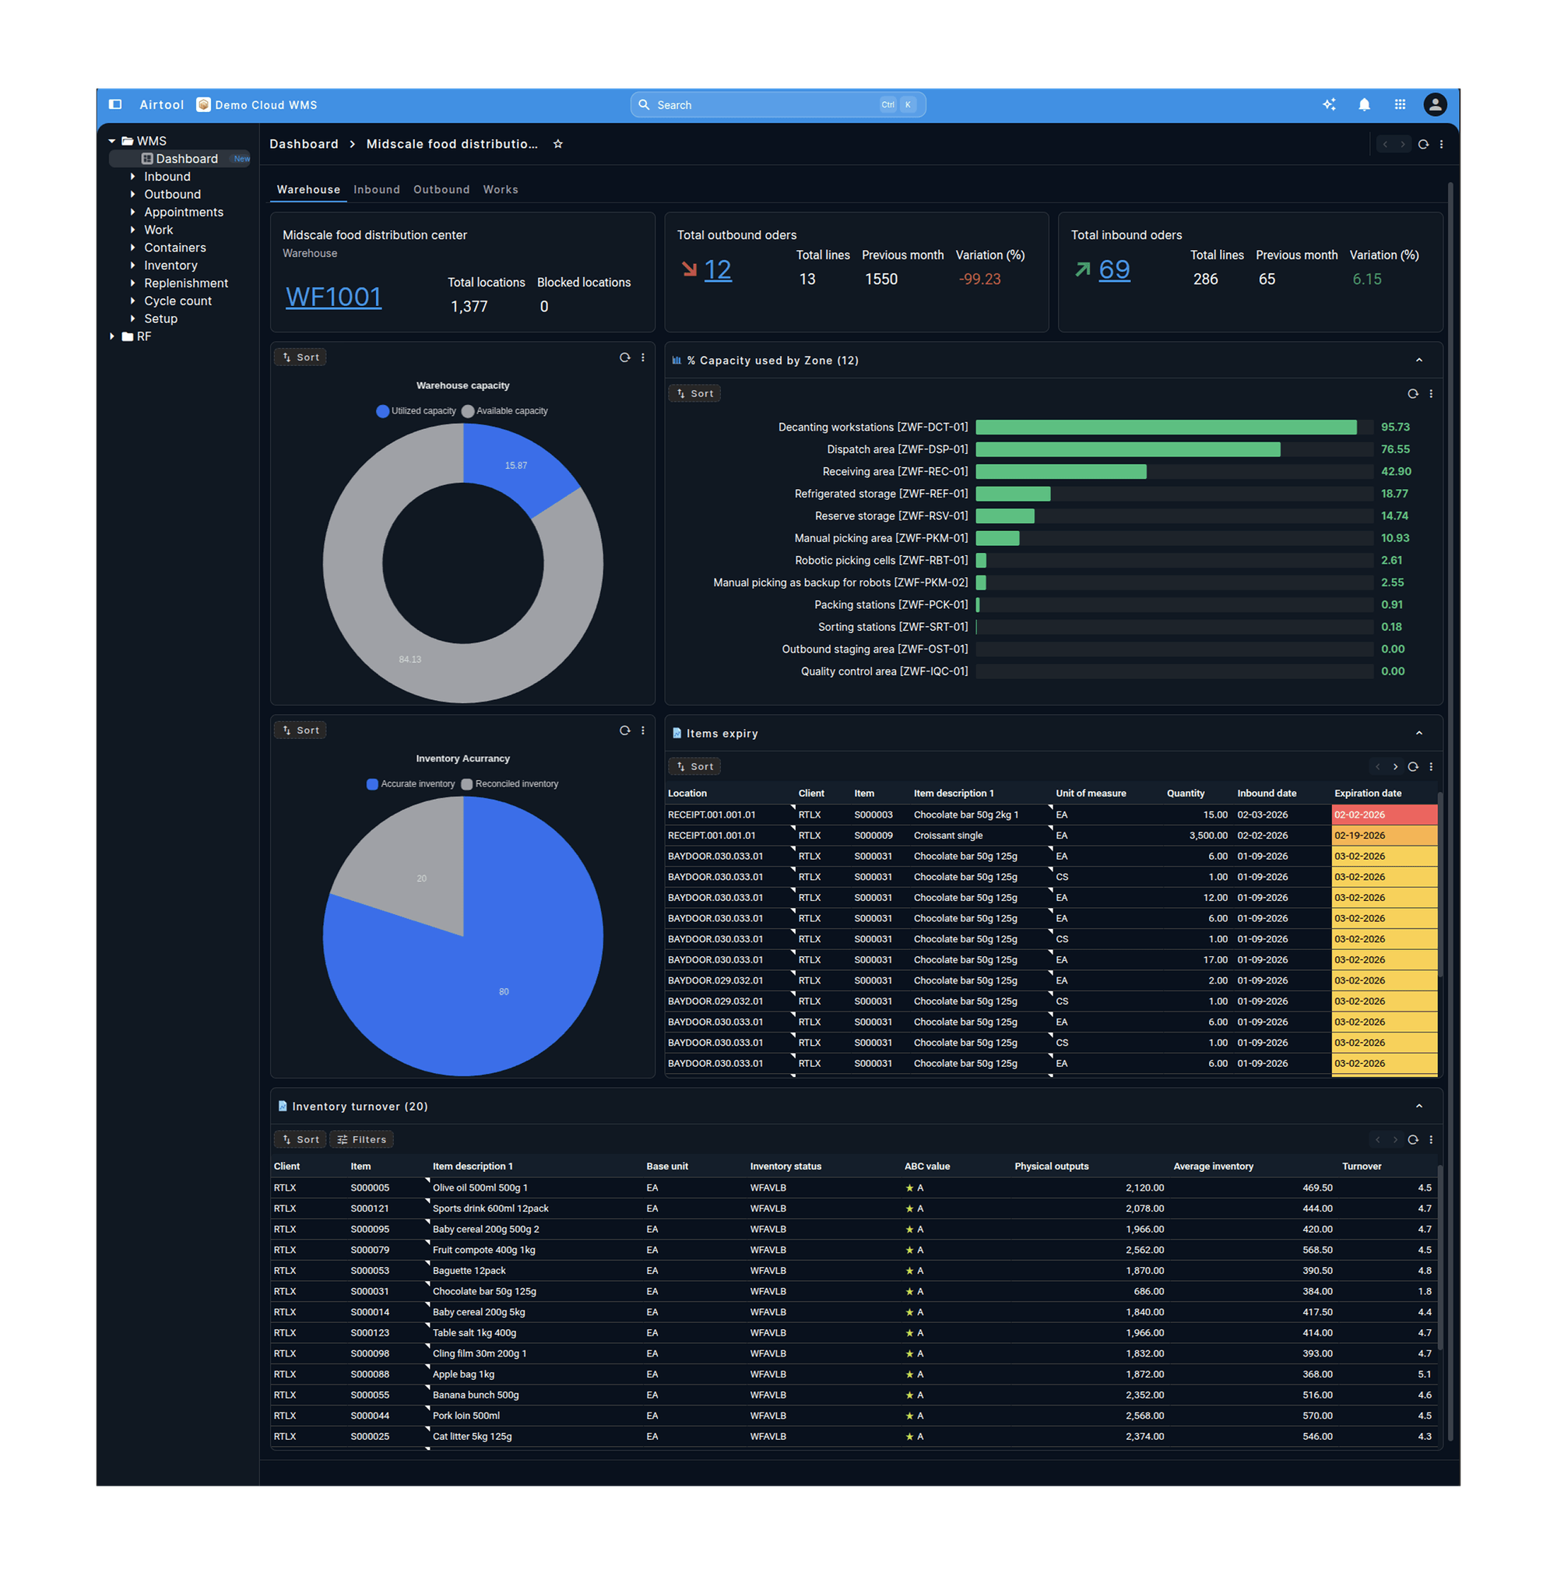Refresh the Warehouse capacity chart
This screenshot has height=1587, width=1557.
point(625,357)
